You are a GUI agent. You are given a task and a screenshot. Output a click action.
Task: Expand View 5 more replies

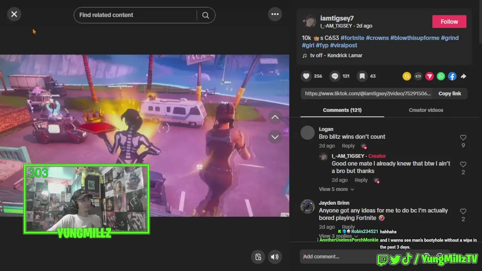tap(336, 189)
